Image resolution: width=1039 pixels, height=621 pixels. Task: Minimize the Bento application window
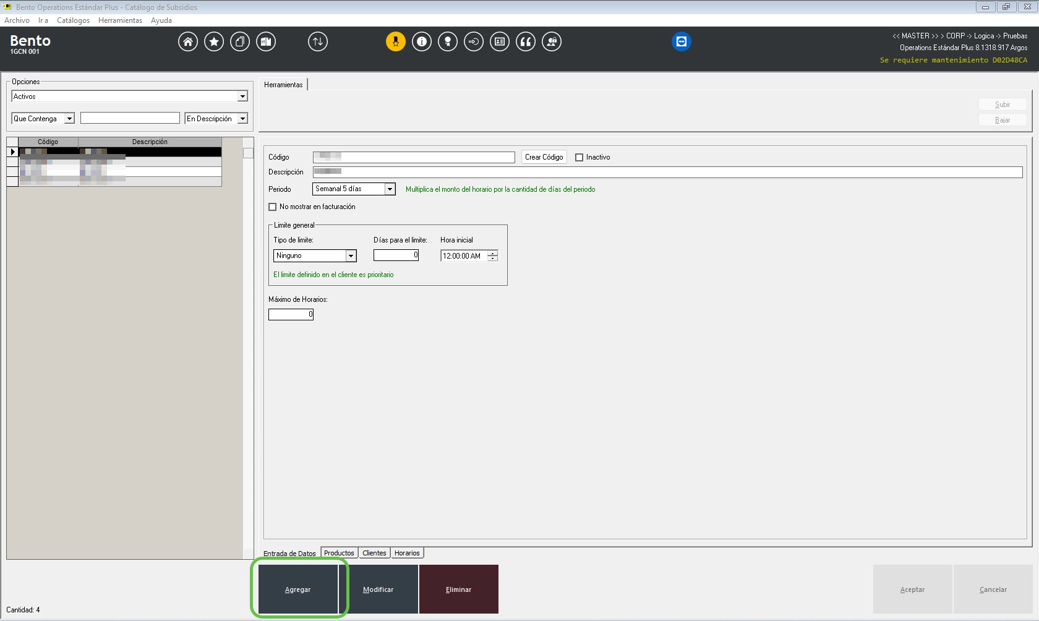coord(985,7)
